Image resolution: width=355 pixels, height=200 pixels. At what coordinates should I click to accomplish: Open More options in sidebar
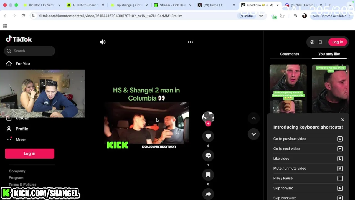click(x=17, y=140)
